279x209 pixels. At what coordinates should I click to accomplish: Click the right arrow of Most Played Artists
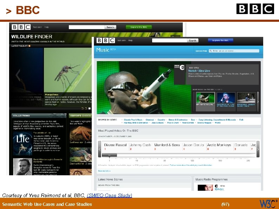click(258, 149)
